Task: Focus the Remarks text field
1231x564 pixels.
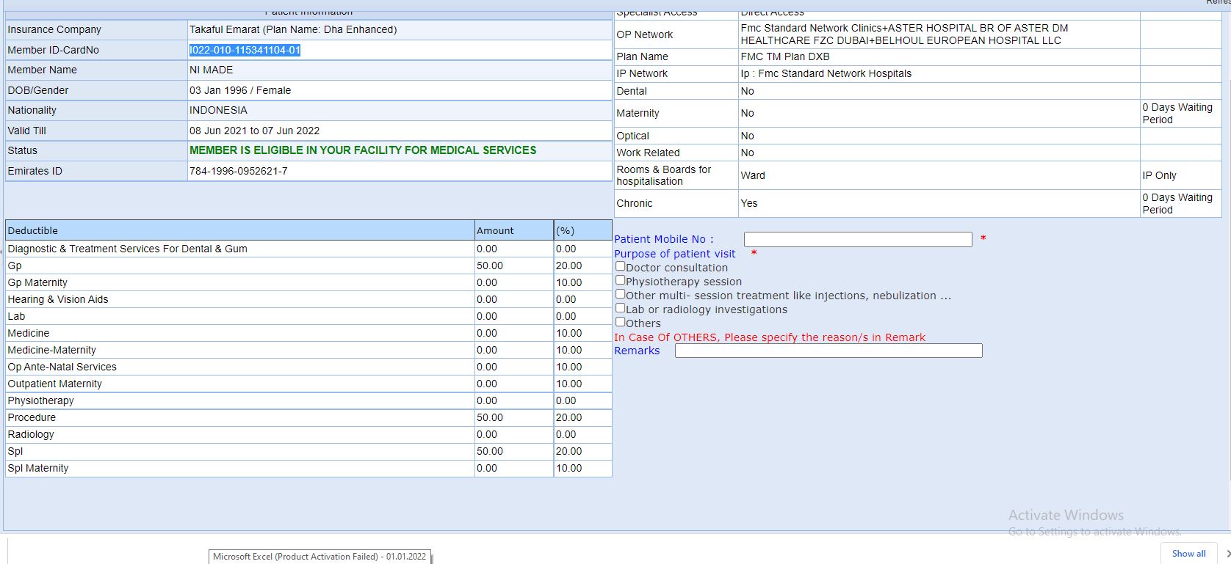Action: (828, 351)
